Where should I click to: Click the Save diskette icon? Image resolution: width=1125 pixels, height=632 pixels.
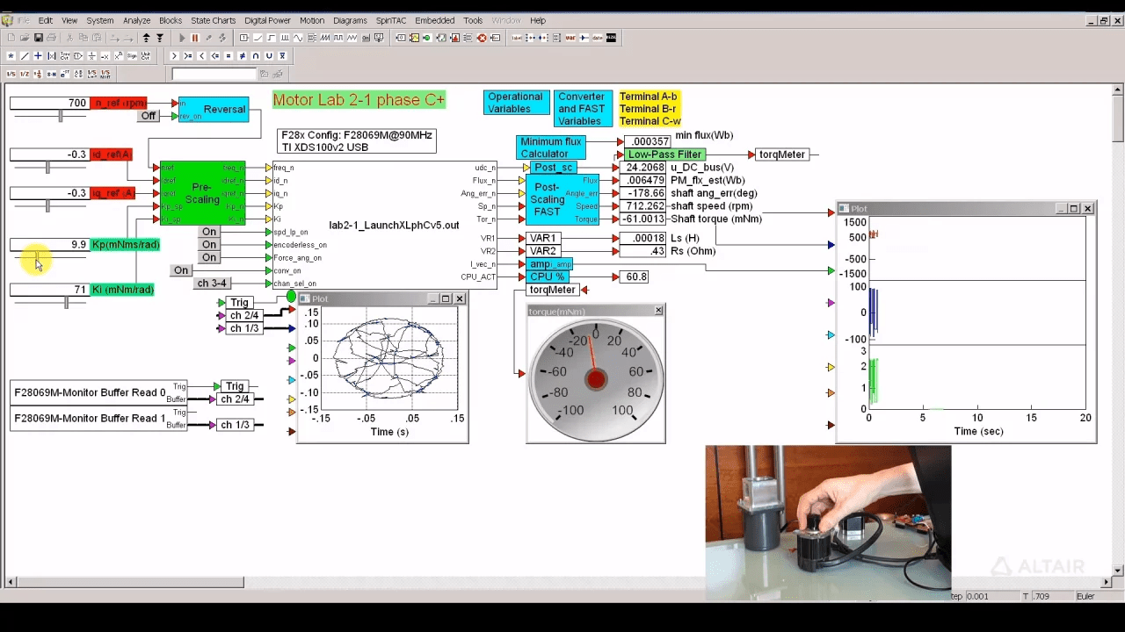(39, 38)
